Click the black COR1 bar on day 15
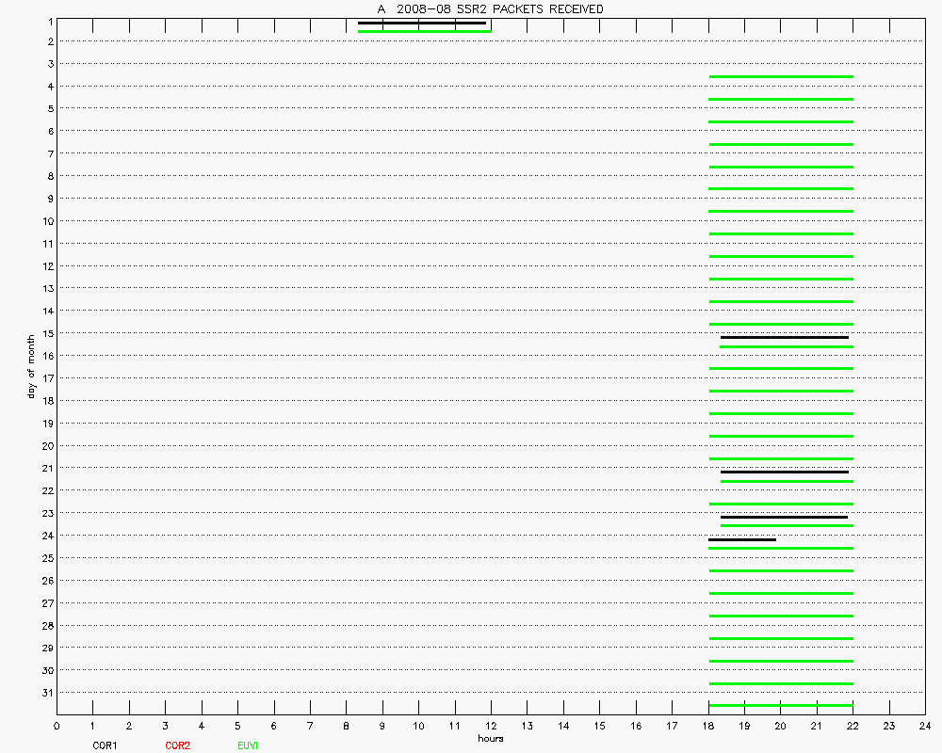Screen dimensions: 942x753 (784, 337)
